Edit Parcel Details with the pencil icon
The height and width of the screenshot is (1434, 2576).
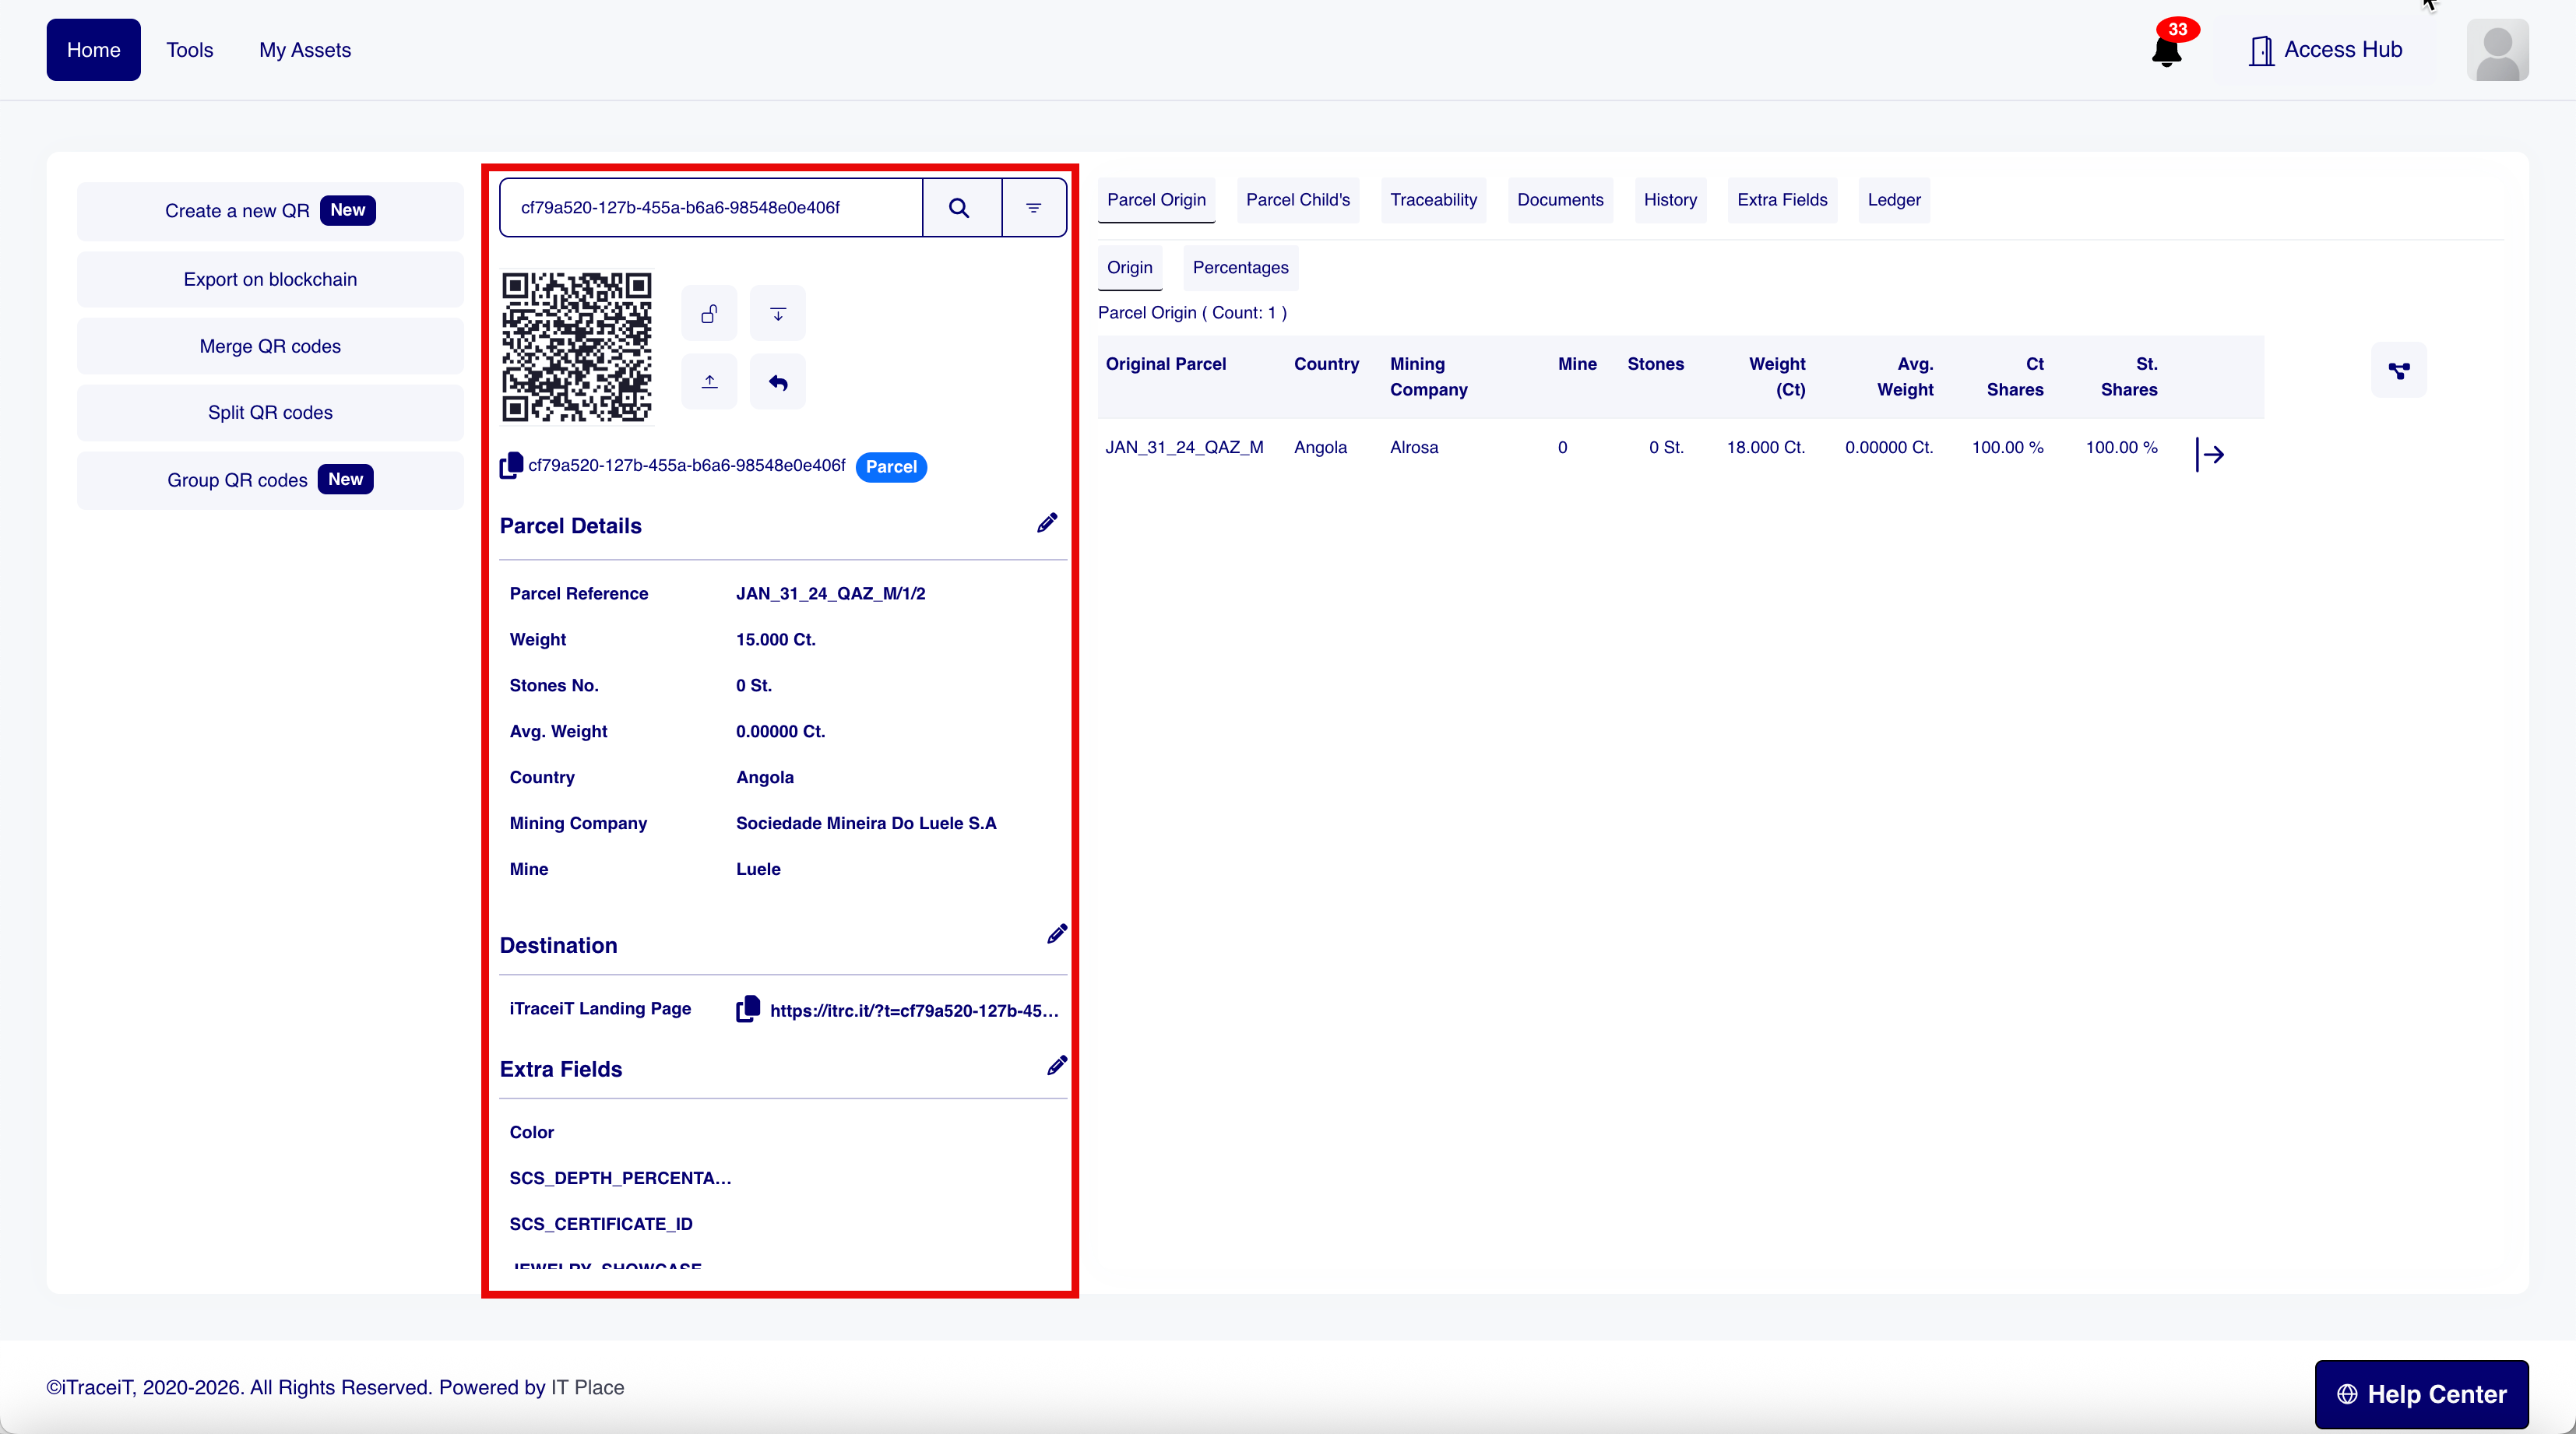[x=1046, y=523]
